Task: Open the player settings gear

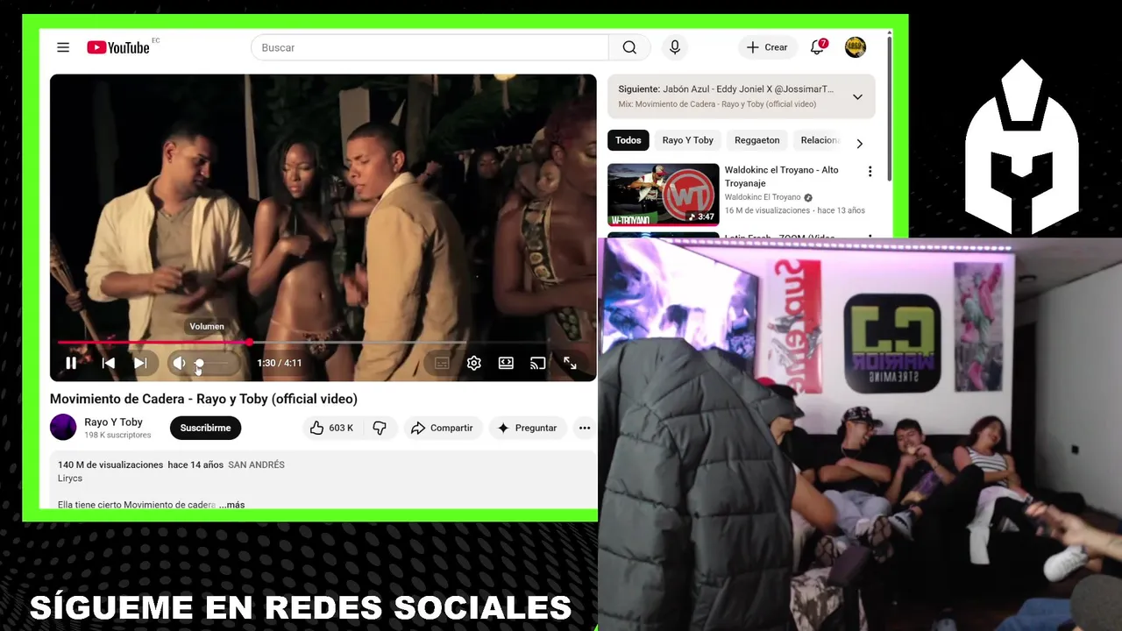Action: 474,363
